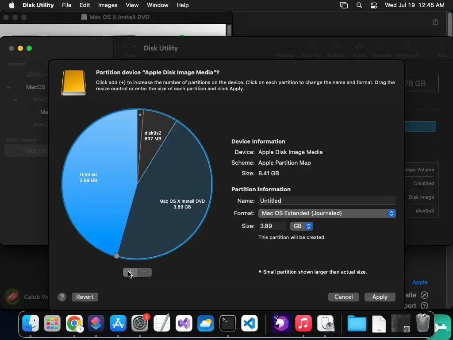Click the scrollbar in the DVD window
Screen dimensions: 453x340
pyautogui.click(x=229, y=30)
